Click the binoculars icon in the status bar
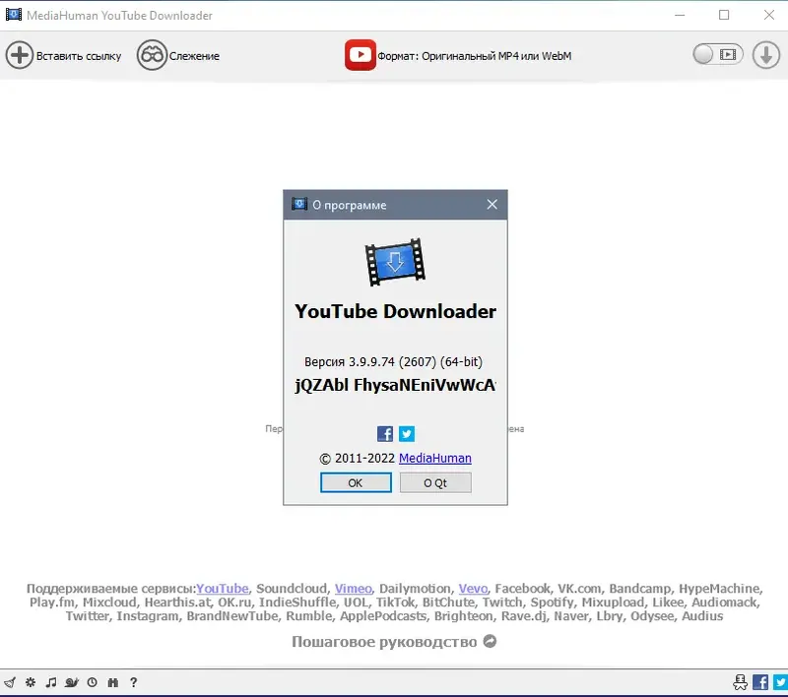This screenshot has width=788, height=697. click(112, 682)
